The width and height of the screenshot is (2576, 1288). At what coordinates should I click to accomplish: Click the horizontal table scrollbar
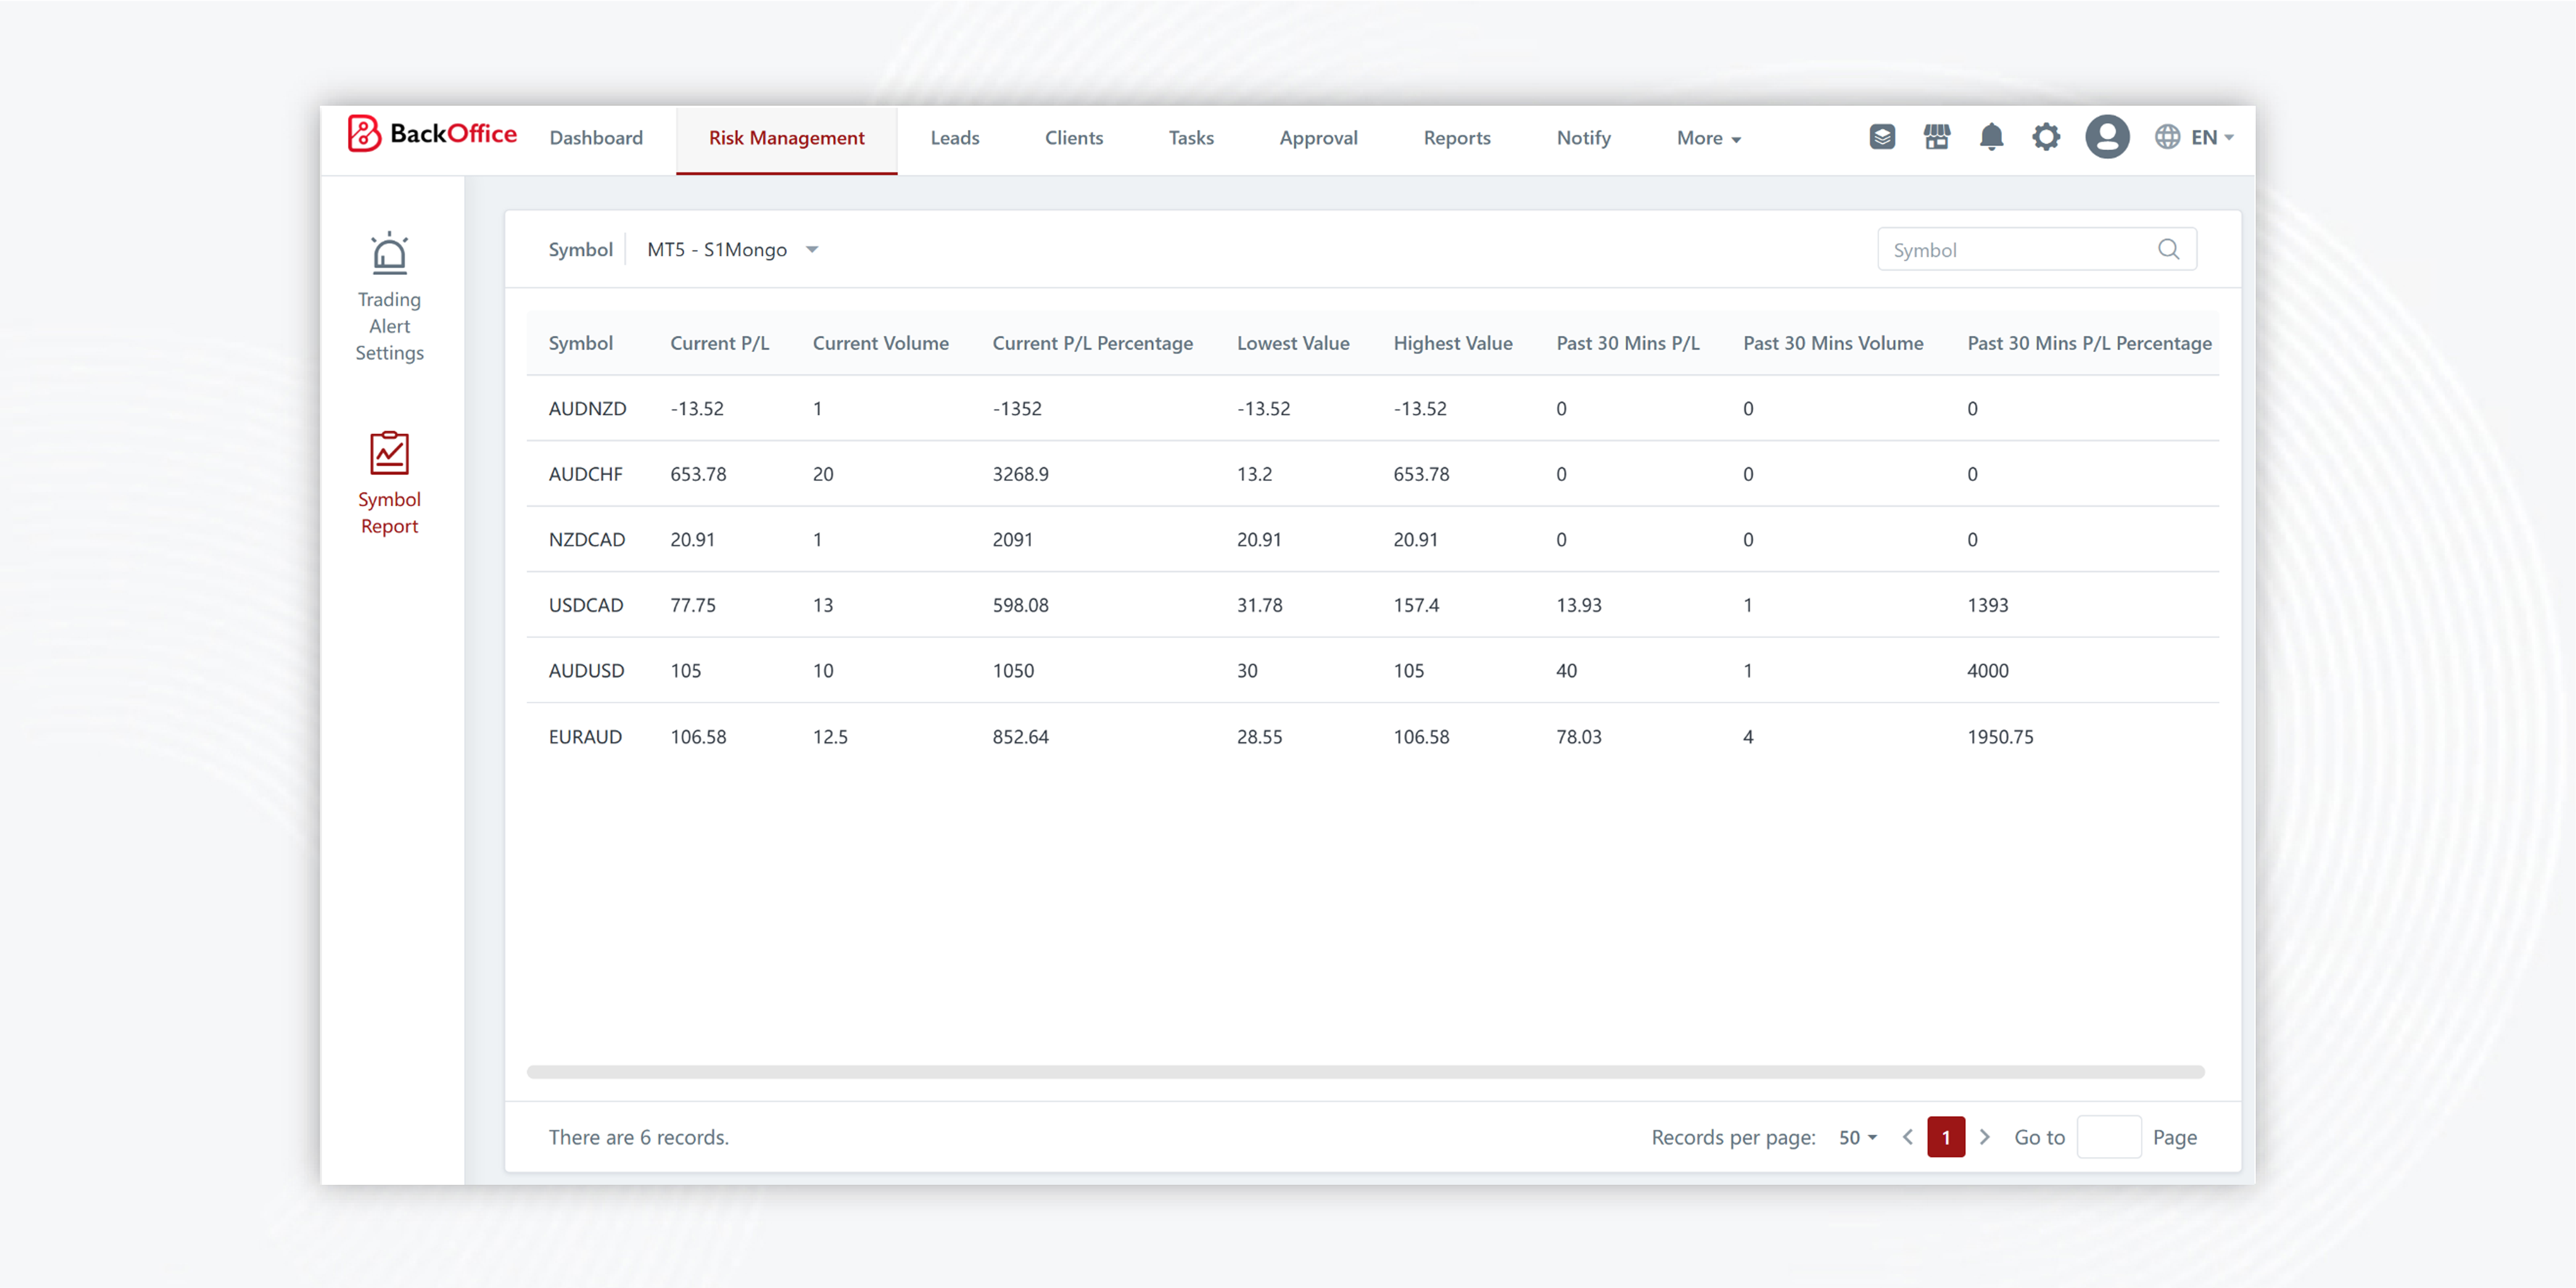pyautogui.click(x=1365, y=1072)
